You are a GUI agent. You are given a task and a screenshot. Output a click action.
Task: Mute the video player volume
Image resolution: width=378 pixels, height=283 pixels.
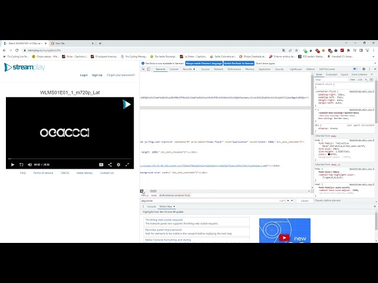pos(30,164)
